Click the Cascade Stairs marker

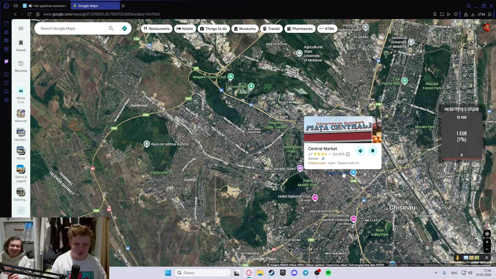coord(300,168)
